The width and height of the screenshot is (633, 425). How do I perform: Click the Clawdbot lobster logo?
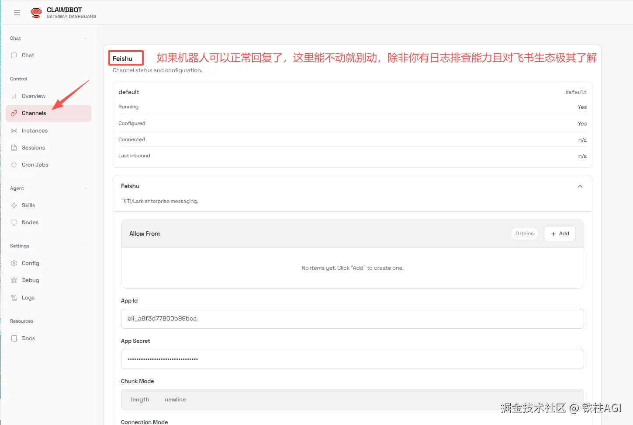point(36,13)
